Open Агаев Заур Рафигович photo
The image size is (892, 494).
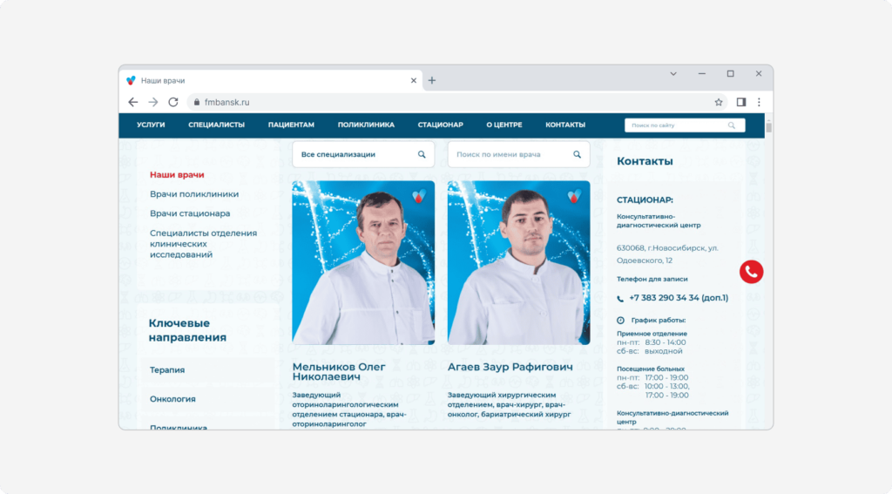tap(518, 263)
